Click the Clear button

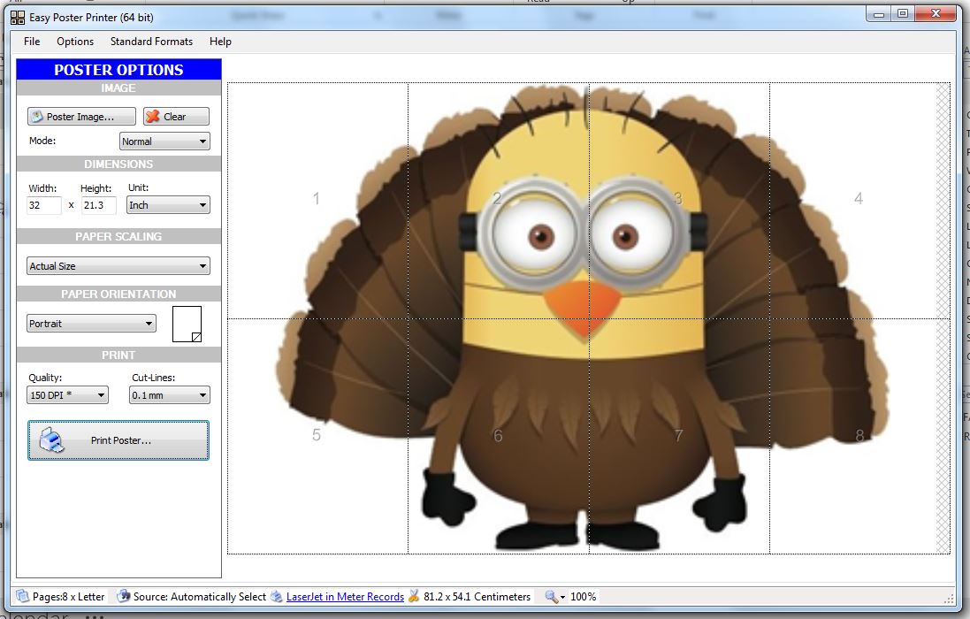click(176, 116)
